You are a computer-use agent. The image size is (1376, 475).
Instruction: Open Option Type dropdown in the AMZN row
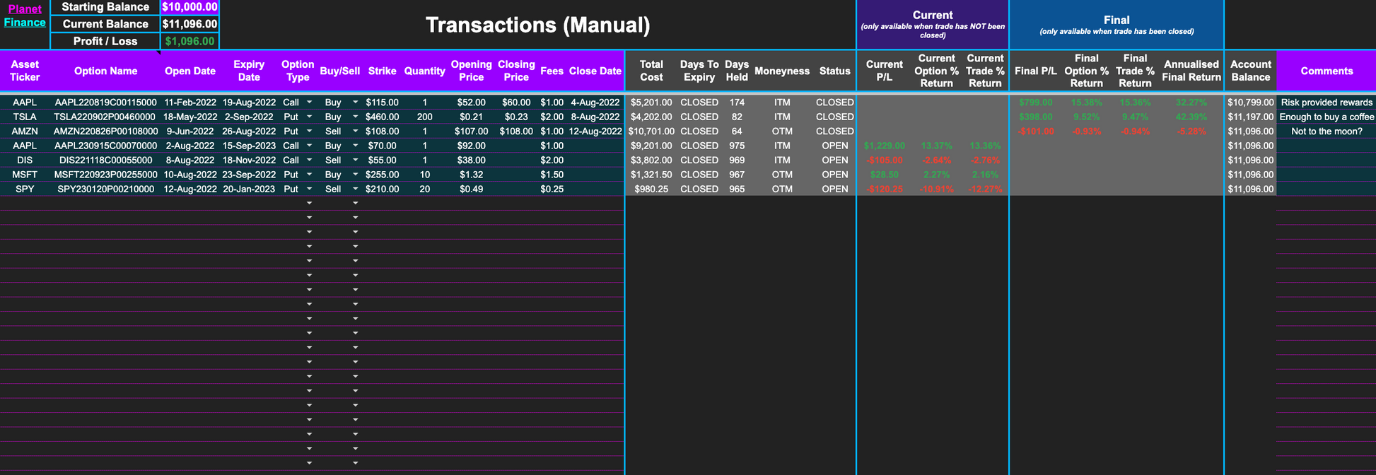pos(309,131)
